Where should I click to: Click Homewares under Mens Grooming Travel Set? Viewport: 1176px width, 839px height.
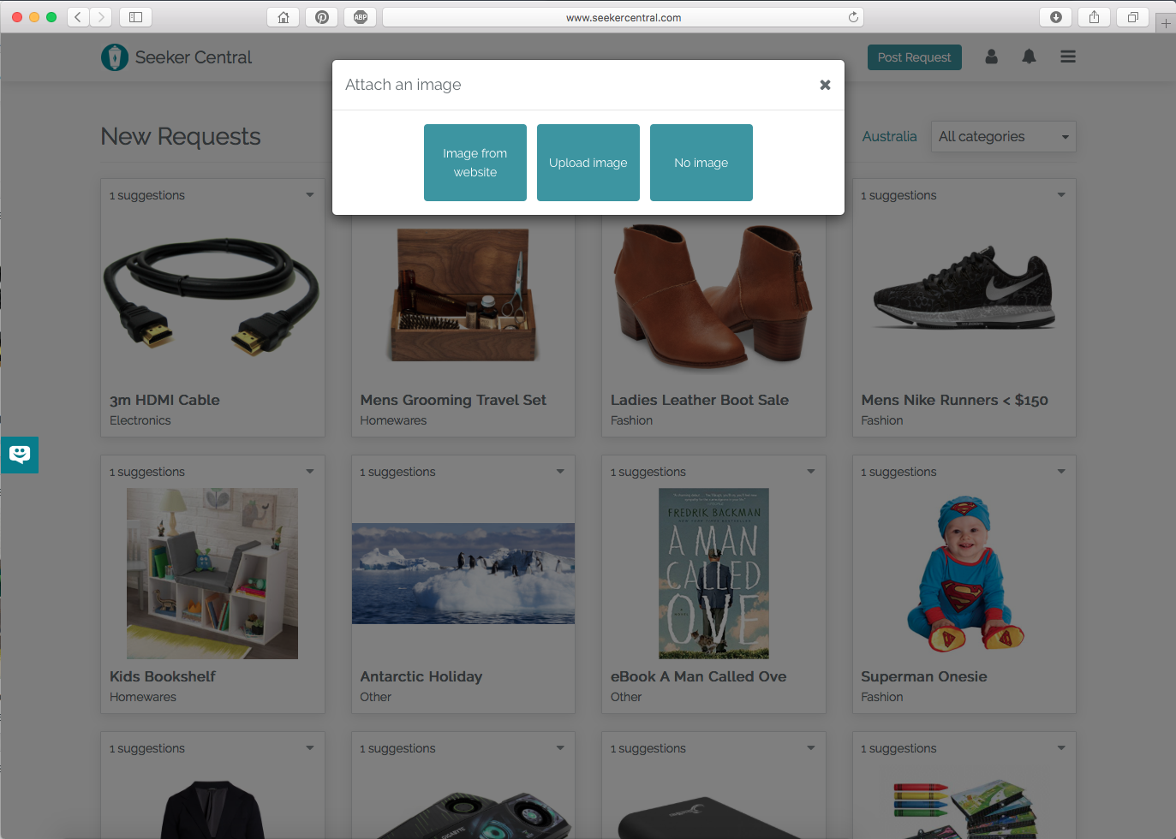click(393, 420)
